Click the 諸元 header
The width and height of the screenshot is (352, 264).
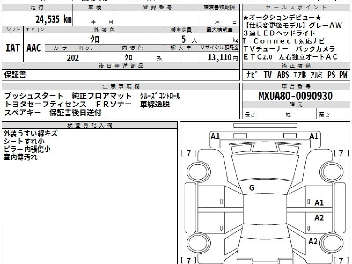coord(296,104)
